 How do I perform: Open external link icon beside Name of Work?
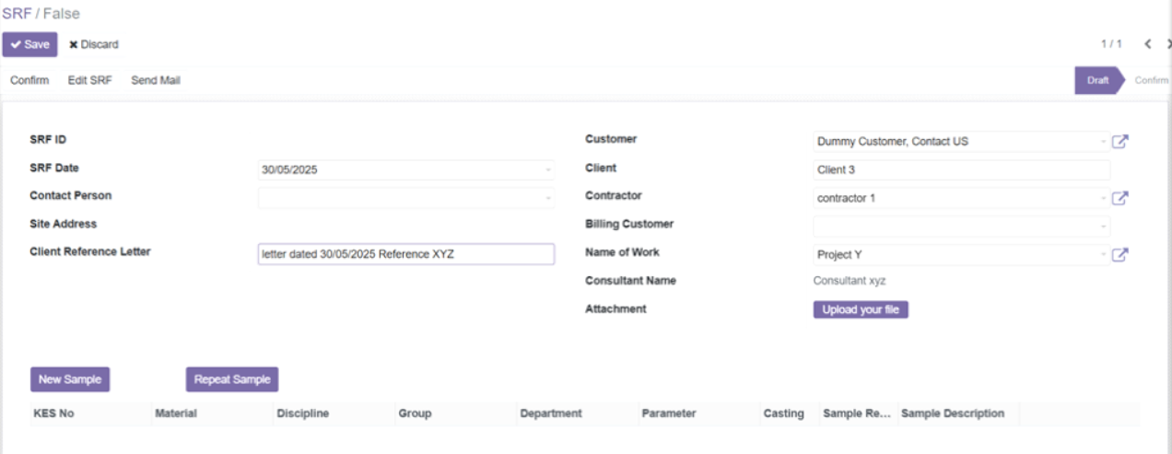(x=1120, y=255)
